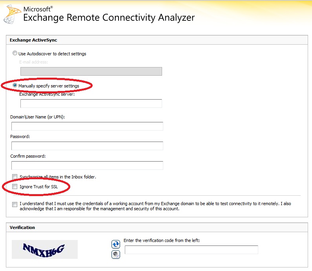Select Manually specify server settings option

pyautogui.click(x=15, y=85)
